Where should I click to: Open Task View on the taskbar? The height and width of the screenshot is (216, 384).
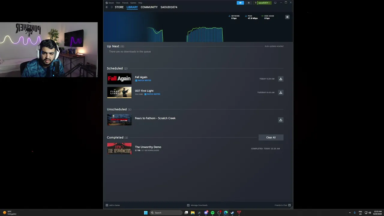(186, 213)
